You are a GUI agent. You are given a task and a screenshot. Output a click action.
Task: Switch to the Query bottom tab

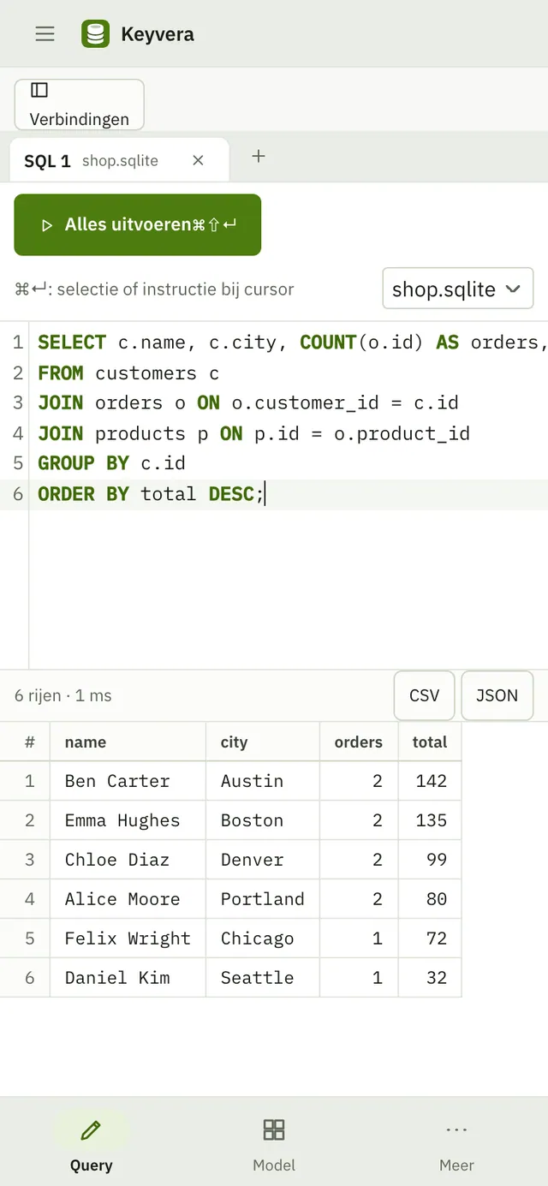91,1145
